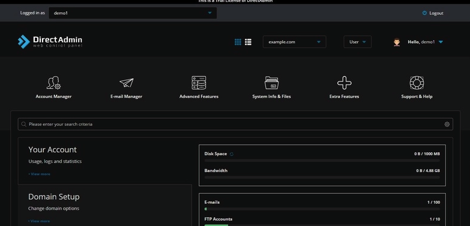Click the Your Account heading
The image size is (470, 226).
click(52, 150)
